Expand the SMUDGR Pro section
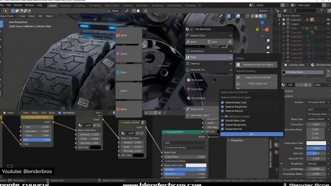Viewport: 331px width, 186px height. tap(209, 70)
